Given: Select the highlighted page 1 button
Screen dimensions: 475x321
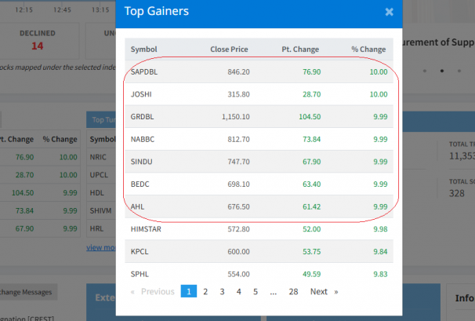Looking at the screenshot, I should (x=188, y=291).
